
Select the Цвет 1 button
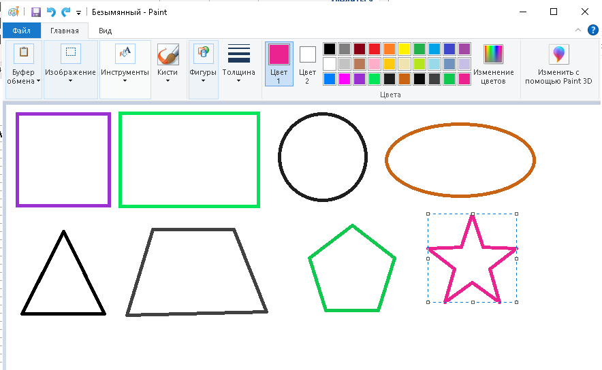coord(279,64)
